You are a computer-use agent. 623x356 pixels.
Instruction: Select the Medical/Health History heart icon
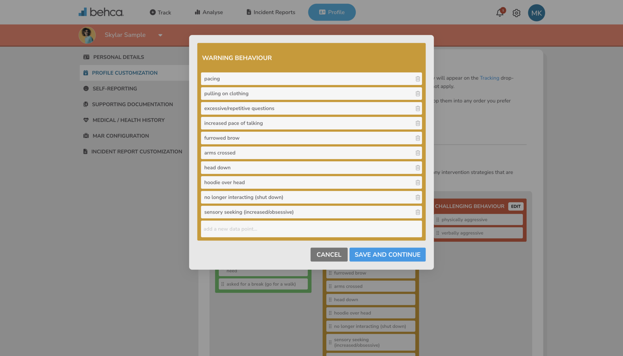[85, 120]
